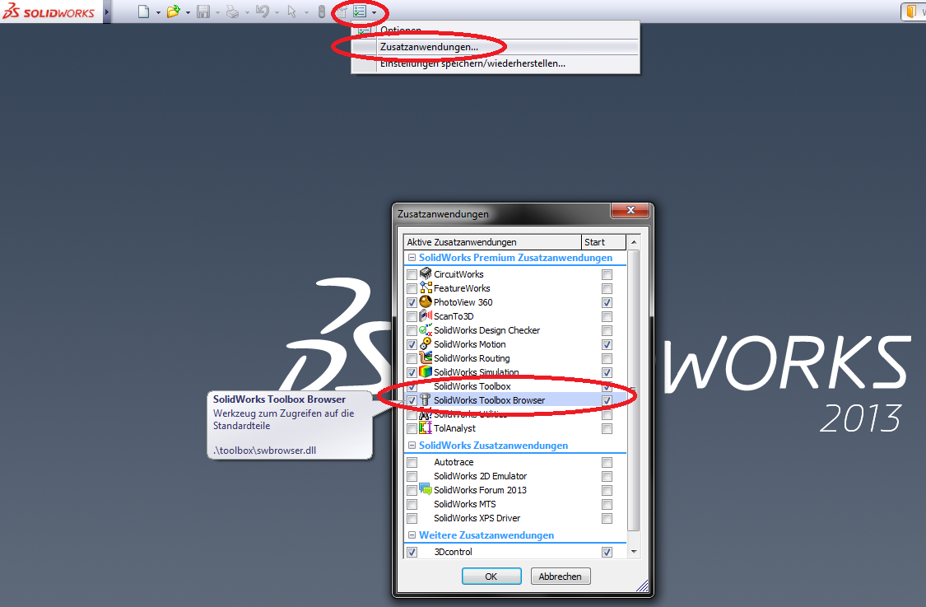Check the Autotrace active add-in checkbox
This screenshot has width=926, height=607.
click(x=412, y=462)
